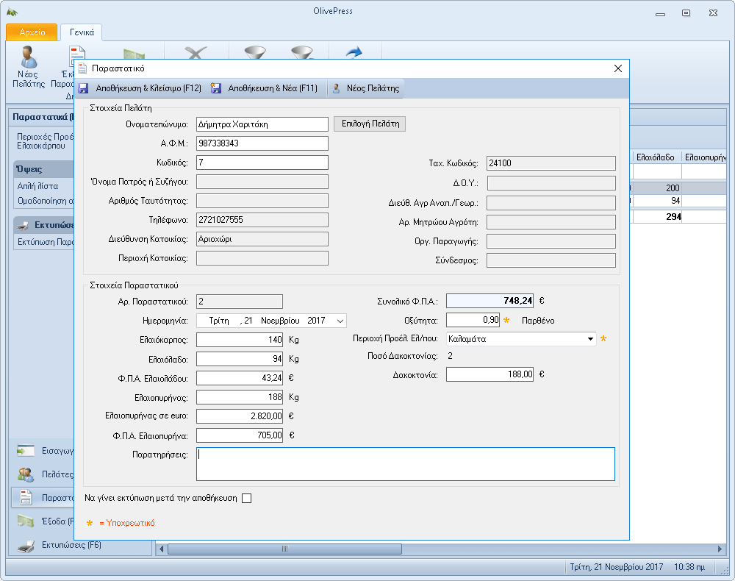Click Νέος Πελάτης icon in dialog toolbar

click(336, 88)
